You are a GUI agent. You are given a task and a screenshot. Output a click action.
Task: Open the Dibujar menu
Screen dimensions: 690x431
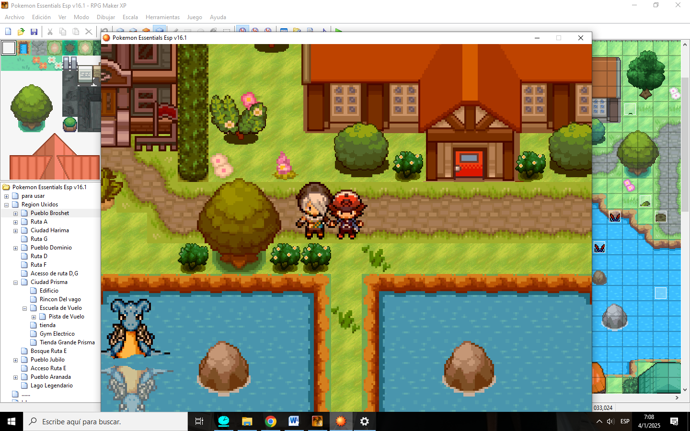105,17
